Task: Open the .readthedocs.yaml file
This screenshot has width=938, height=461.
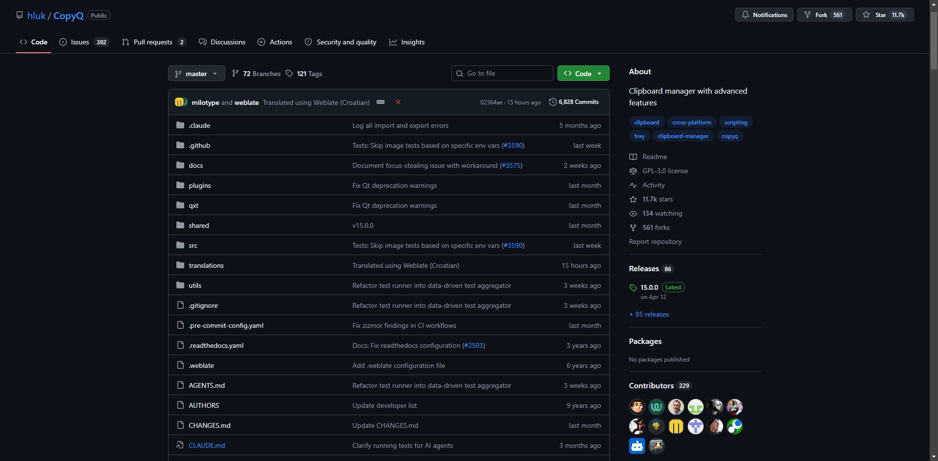Action: [x=216, y=345]
